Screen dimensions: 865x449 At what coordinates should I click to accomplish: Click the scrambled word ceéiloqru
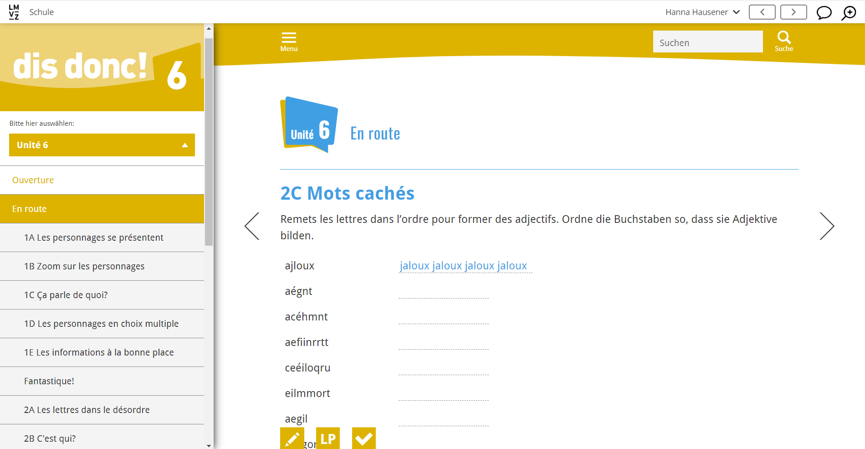[x=308, y=368]
